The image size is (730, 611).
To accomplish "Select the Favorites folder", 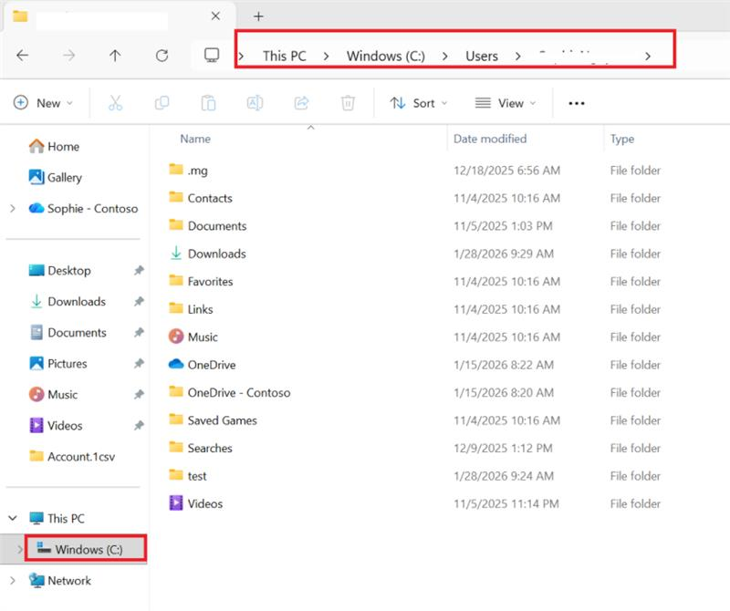I will pyautogui.click(x=201, y=282).
